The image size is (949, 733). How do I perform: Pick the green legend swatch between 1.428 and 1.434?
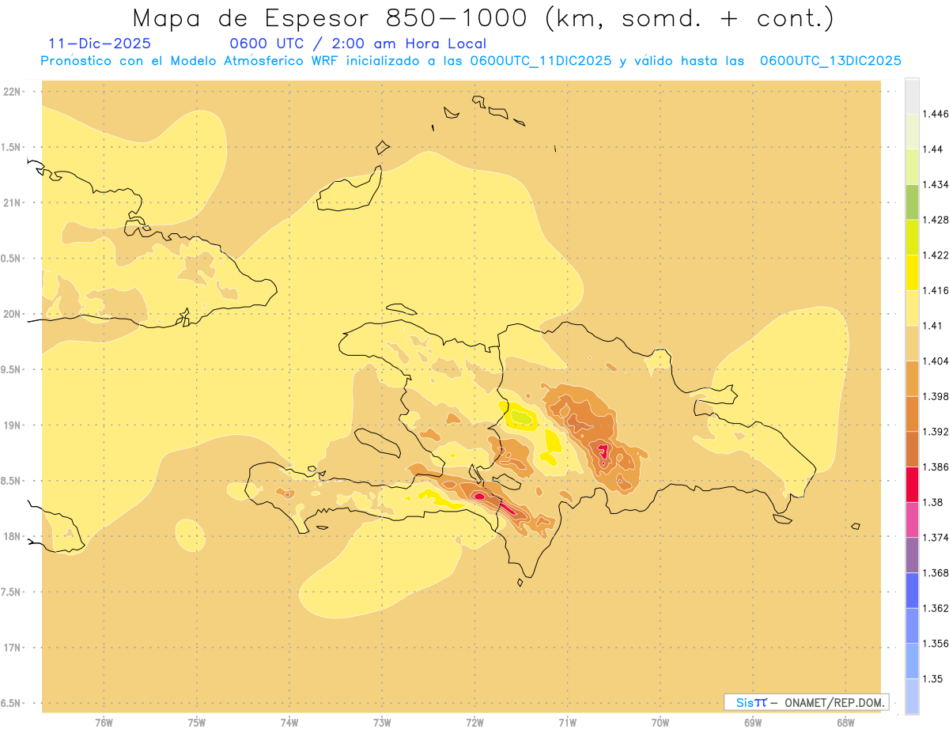pos(912,202)
